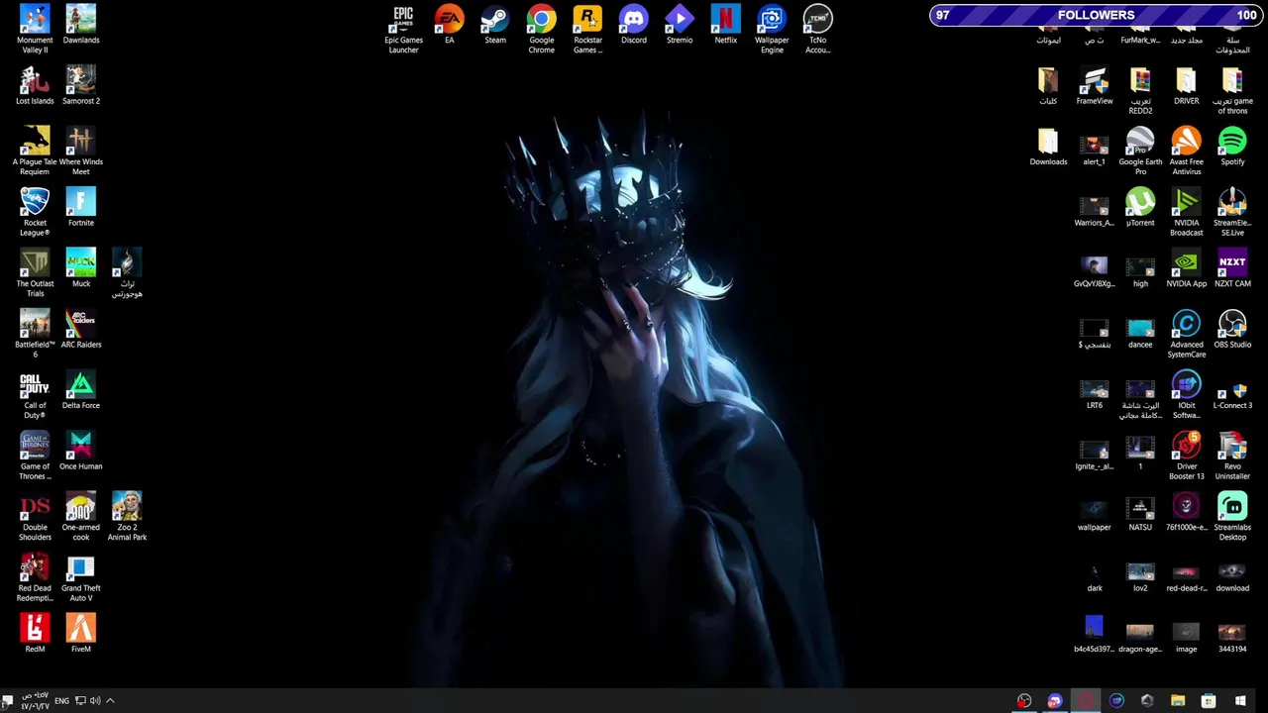Image resolution: width=1268 pixels, height=713 pixels.
Task: Select the Rocket League icon
Action: tap(35, 212)
